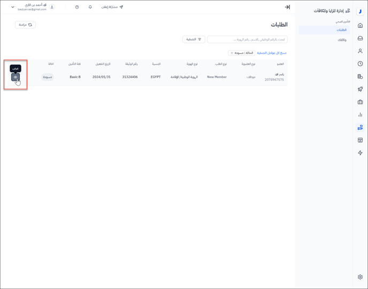Open the employee person icon in sidebar

[360, 51]
